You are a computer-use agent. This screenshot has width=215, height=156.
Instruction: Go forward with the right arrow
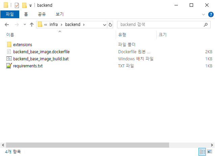point(17,25)
